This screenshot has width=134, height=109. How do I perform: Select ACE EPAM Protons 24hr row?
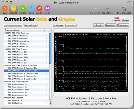(x=27, y=57)
